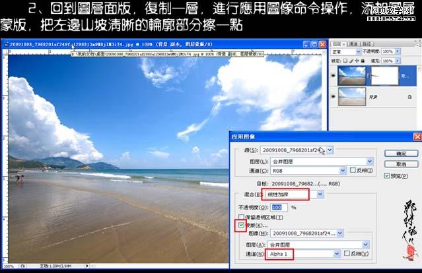422x273 pixels.
Task: Switch to the 路径 Paths tab
Action: [x=367, y=44]
